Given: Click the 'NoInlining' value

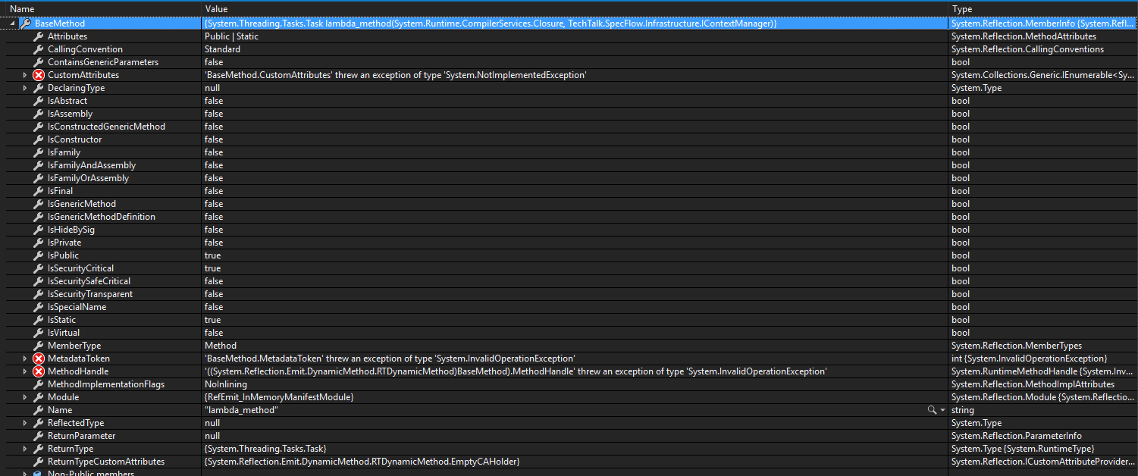Looking at the screenshot, I should [225, 384].
